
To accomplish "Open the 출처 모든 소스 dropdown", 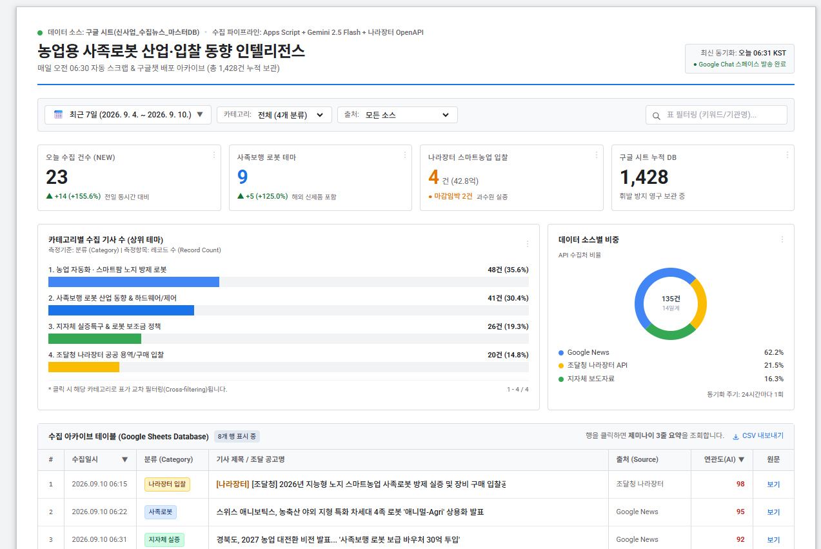I will point(397,115).
